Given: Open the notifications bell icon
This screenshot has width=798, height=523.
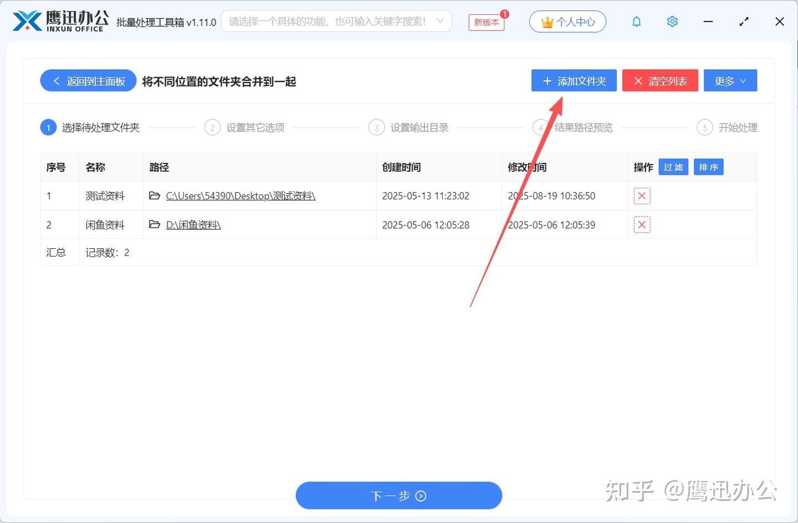Looking at the screenshot, I should 636,21.
